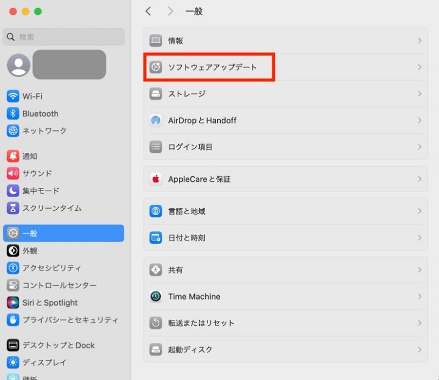The height and width of the screenshot is (380, 439).
Task: Click the 検索 search field
Action: tap(63, 37)
